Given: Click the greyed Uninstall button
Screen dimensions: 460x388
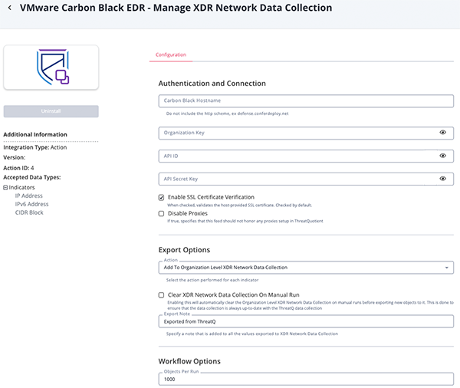Looking at the screenshot, I should [x=51, y=111].
